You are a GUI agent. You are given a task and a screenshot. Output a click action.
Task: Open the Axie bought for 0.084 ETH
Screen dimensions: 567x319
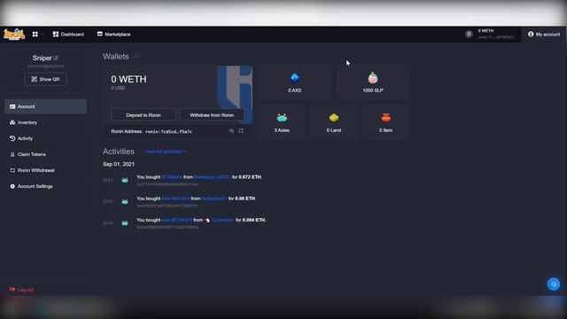point(176,220)
